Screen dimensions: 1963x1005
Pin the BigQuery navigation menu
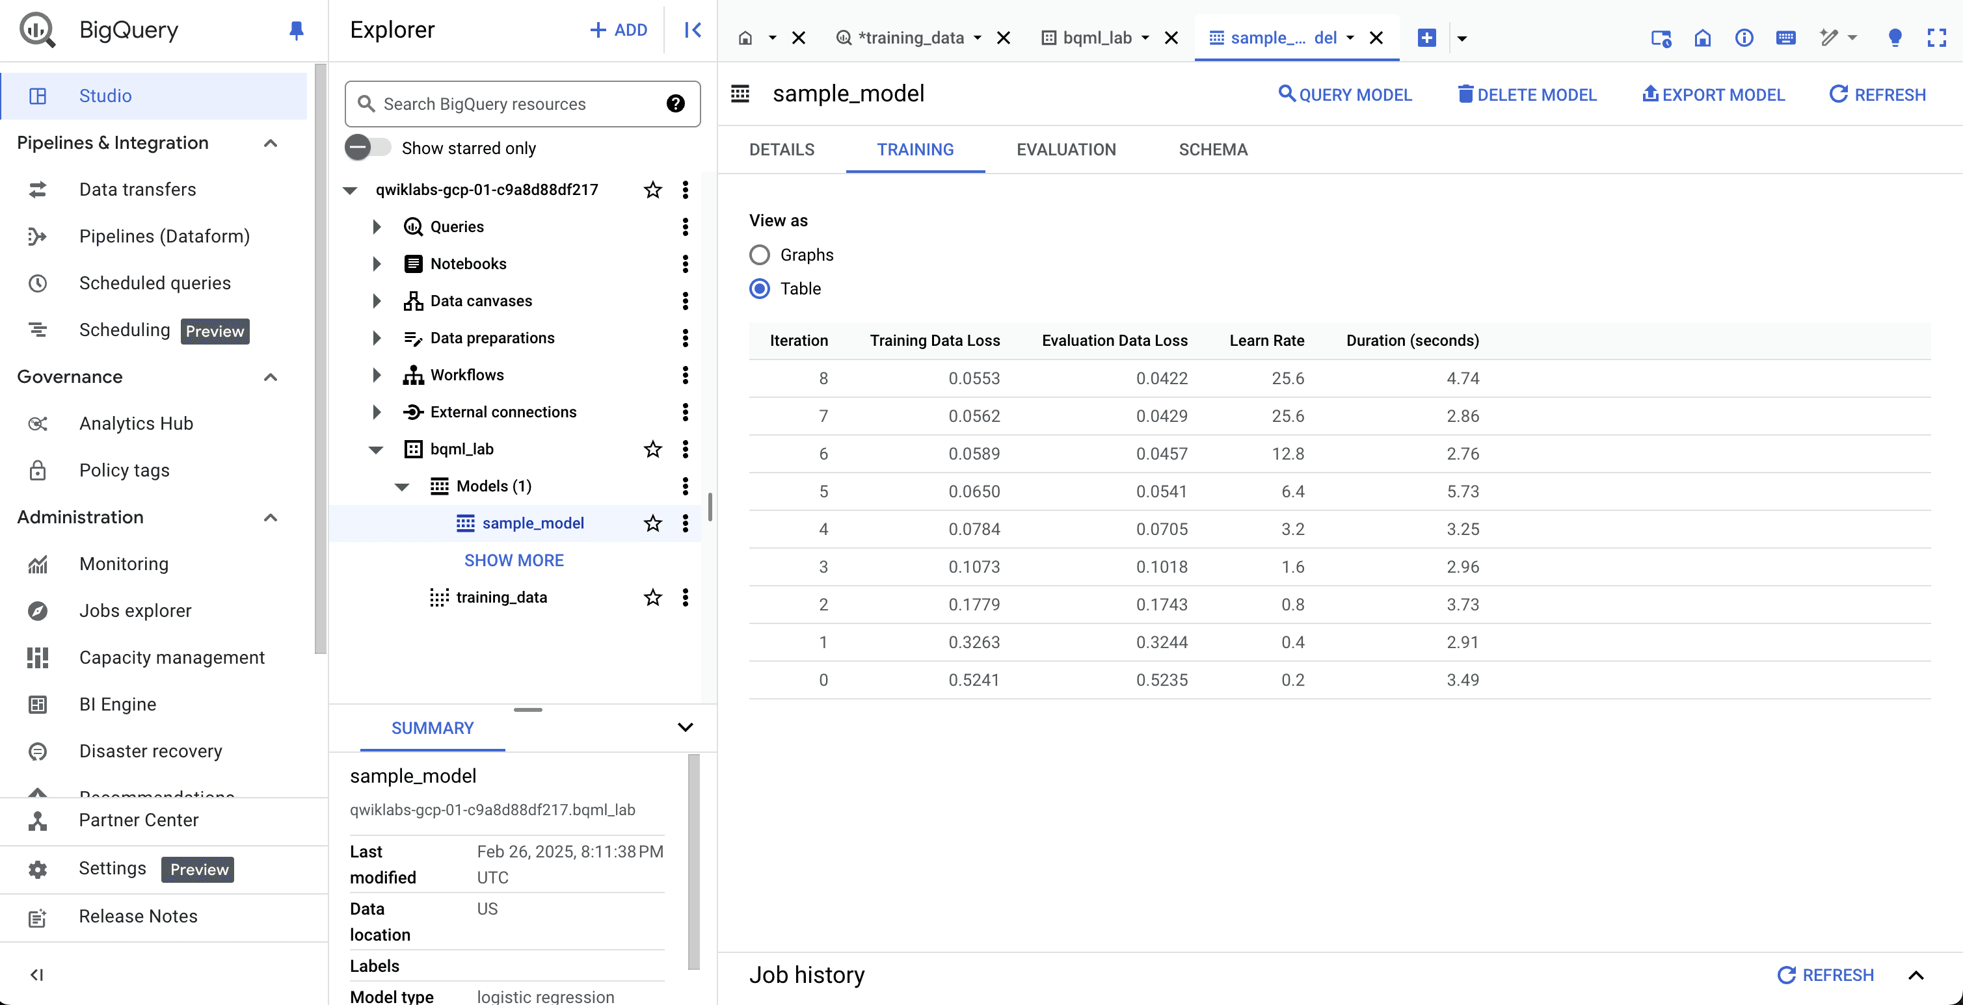click(x=297, y=30)
